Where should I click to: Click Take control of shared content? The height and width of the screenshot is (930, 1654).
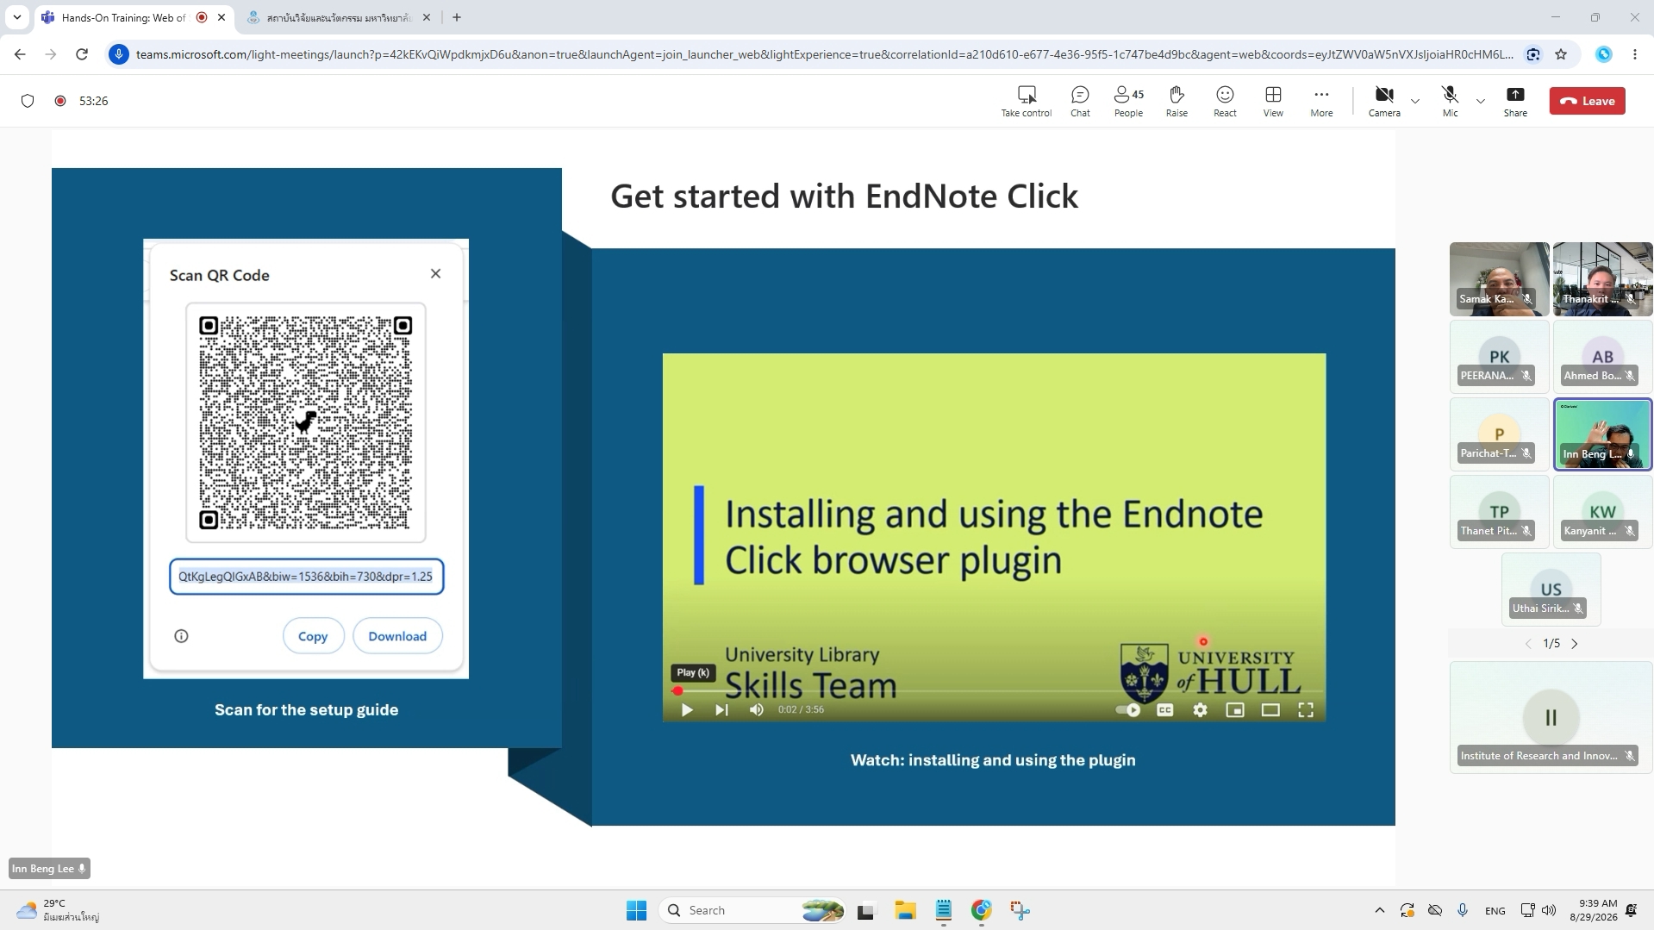click(1026, 101)
